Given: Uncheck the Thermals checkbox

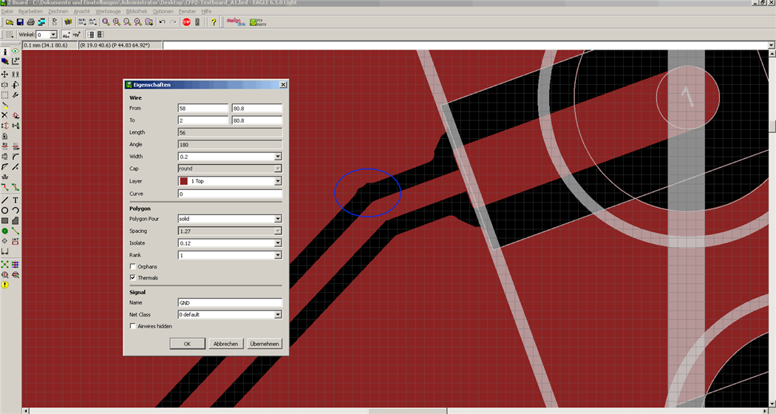Looking at the screenshot, I should [133, 278].
